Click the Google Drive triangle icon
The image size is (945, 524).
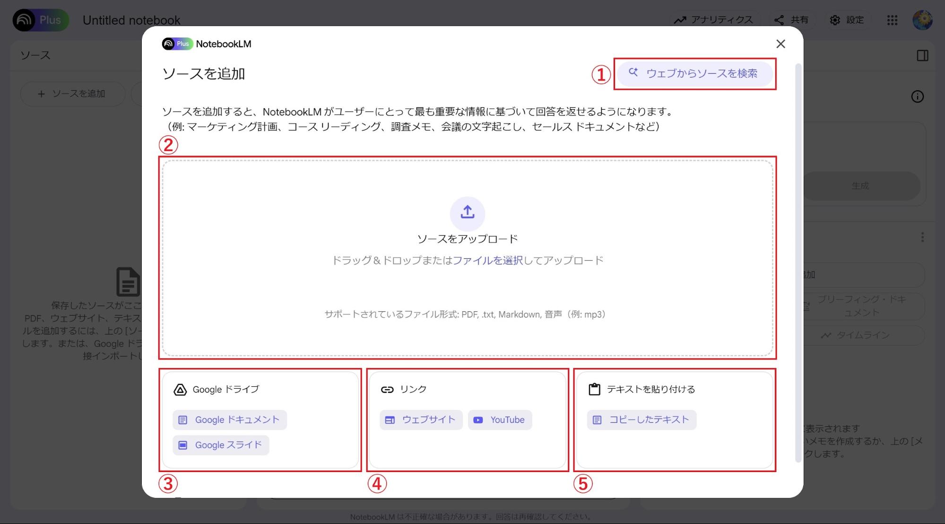click(x=180, y=390)
